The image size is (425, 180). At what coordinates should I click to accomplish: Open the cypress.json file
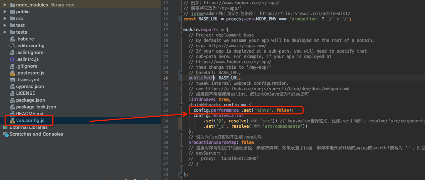click(30, 87)
